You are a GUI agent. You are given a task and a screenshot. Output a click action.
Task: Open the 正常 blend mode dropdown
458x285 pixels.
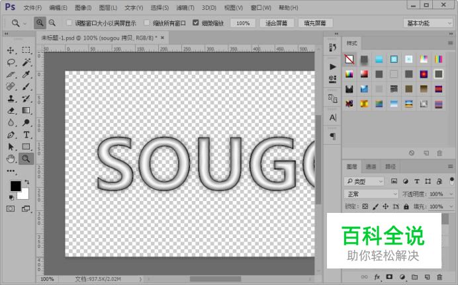(371, 194)
